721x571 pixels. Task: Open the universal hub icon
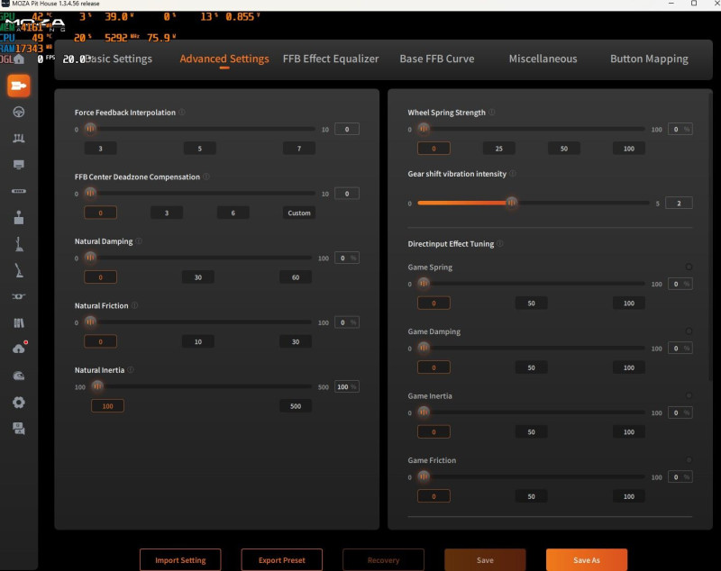click(18, 191)
